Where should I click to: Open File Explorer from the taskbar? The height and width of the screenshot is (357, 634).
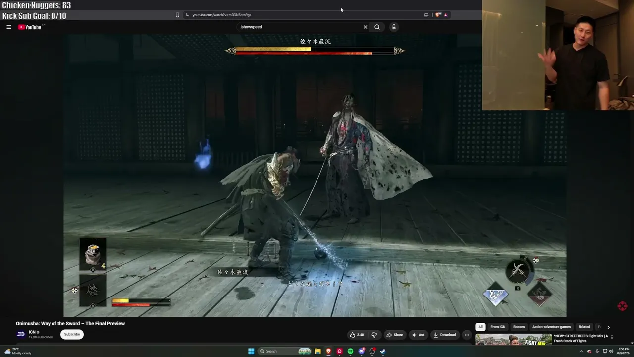tap(317, 351)
